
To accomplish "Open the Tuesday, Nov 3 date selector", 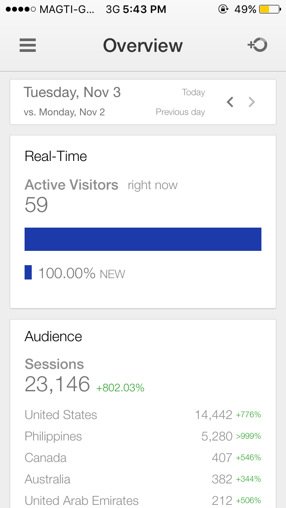I will coord(72,93).
